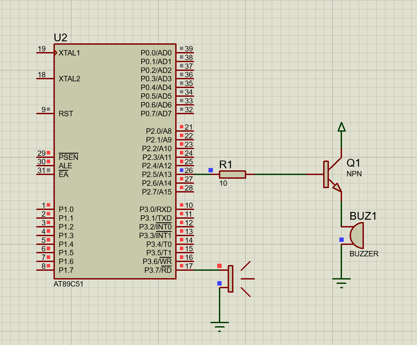Click the PSEN pin label
Viewport: 417px width, 345px height.
(69, 157)
